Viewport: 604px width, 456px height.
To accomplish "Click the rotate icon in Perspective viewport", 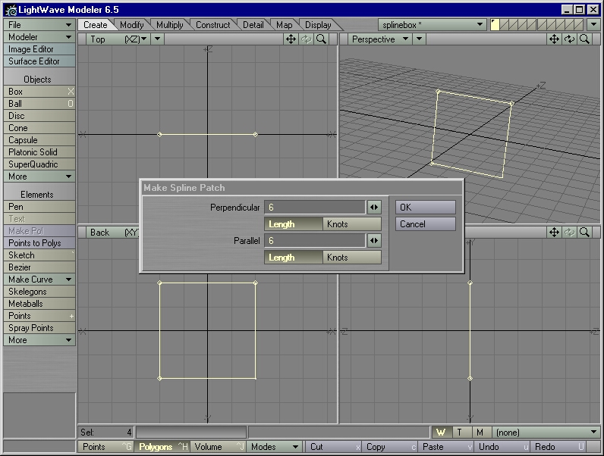I will [569, 39].
